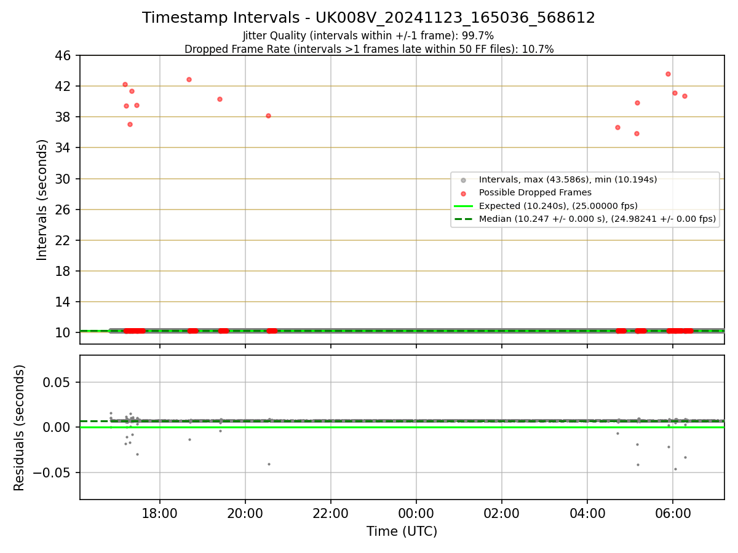Click the red dropped-frame point near 18:40 at 43s
Image resolution: width=738 pixels, height=553 pixels.
tap(189, 79)
